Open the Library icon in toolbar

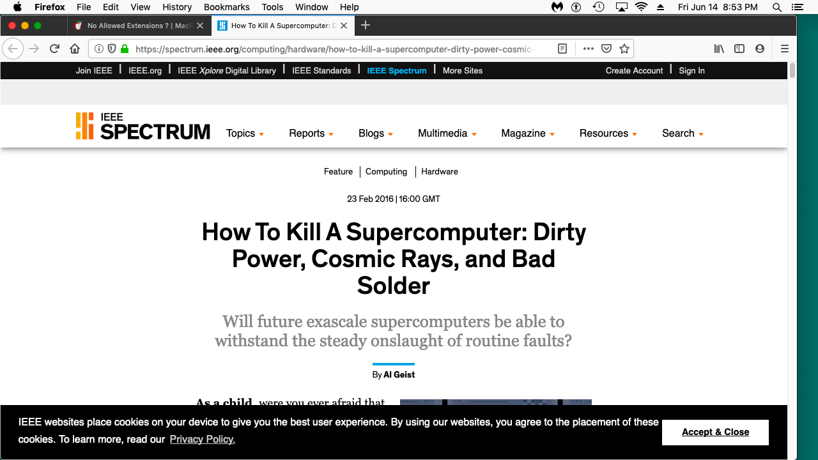pos(719,49)
